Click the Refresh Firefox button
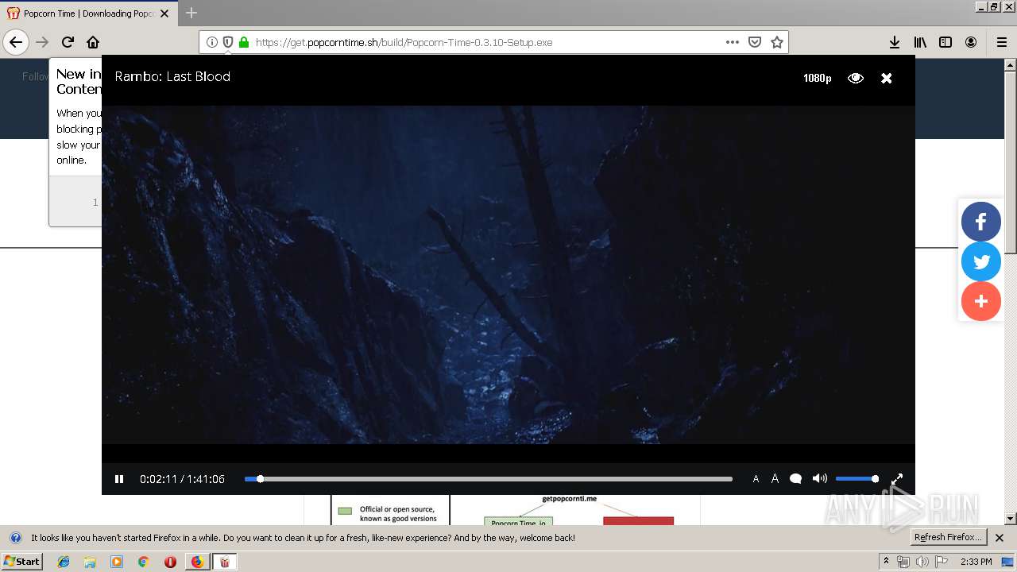The width and height of the screenshot is (1017, 572). point(948,537)
